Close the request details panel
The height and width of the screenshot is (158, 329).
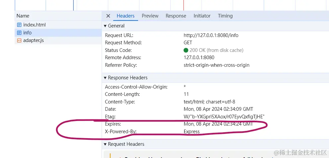coord(108,16)
